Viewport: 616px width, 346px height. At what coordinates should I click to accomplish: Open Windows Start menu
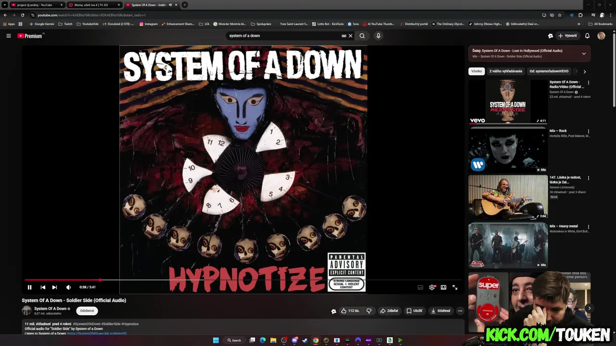216,340
